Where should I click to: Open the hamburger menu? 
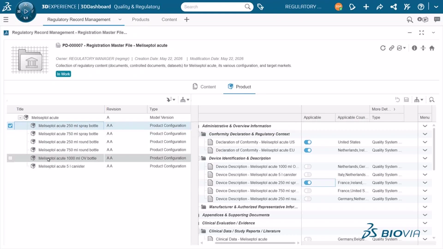click(6, 19)
